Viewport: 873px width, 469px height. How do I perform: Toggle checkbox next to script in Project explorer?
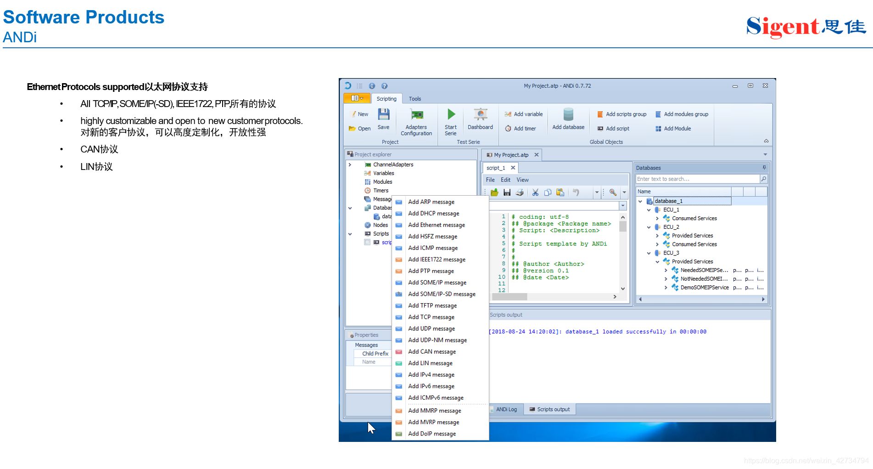(367, 242)
